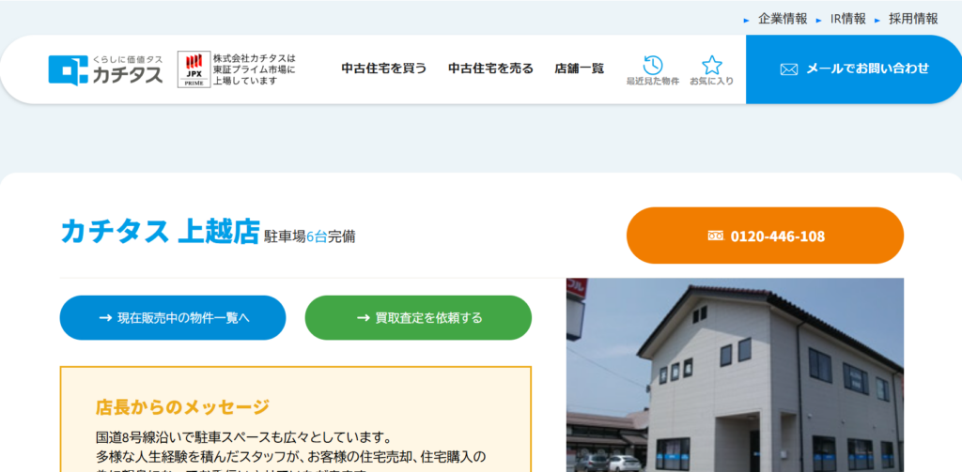Click the freedial icon beside 0120-446-108
Viewport: 962px width, 472px height.
coord(715,236)
